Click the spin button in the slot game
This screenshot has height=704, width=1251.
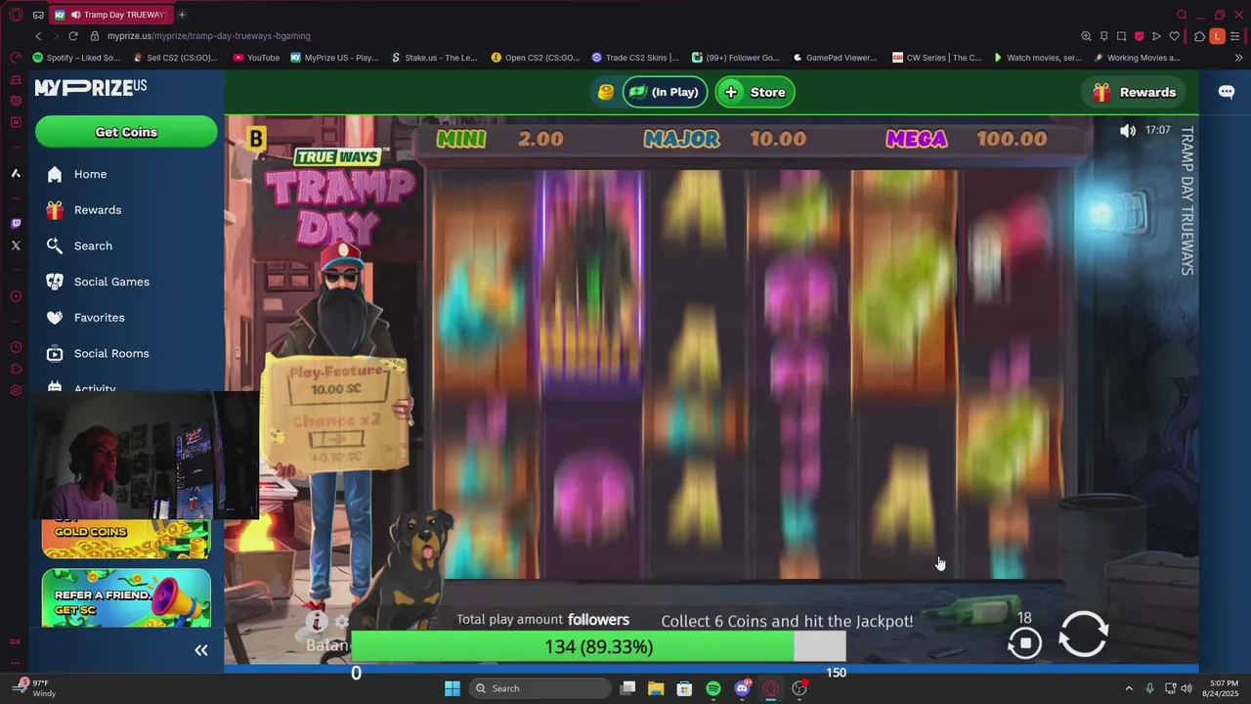tap(1083, 634)
